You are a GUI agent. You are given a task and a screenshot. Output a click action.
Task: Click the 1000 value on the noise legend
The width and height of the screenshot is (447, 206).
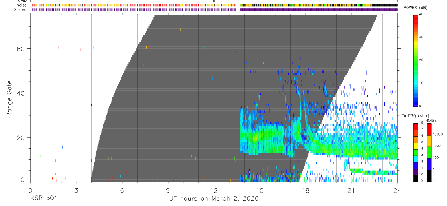click(436, 146)
